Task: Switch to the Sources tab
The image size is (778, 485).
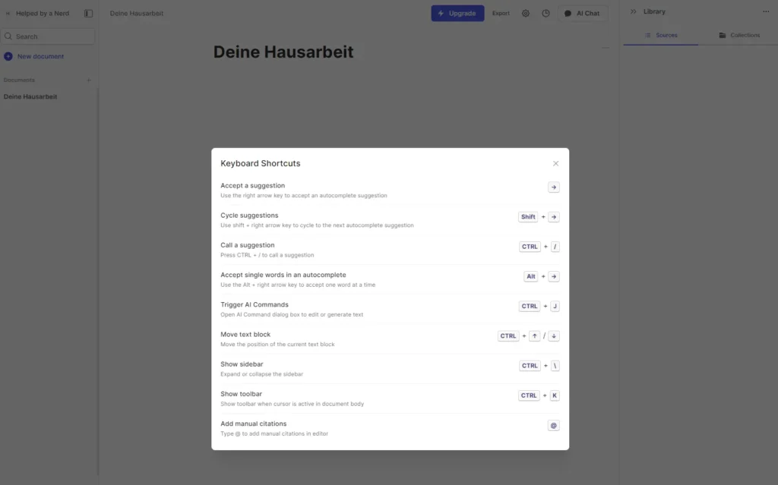Action: click(x=660, y=36)
